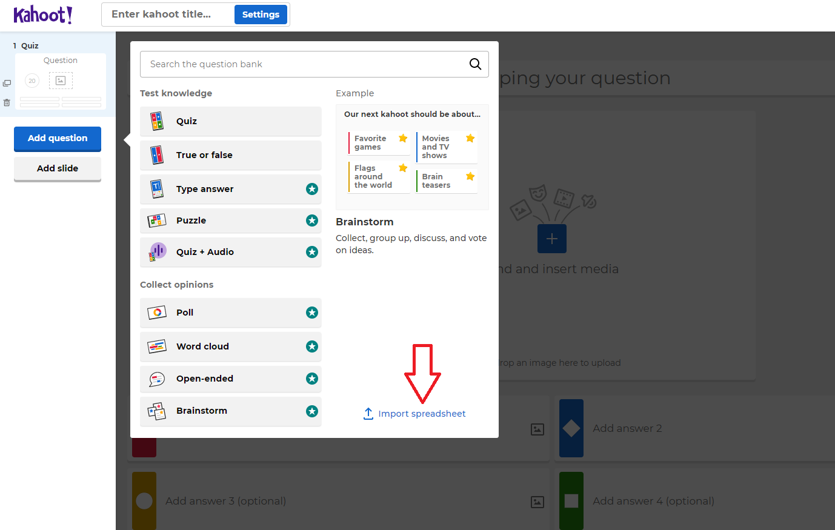Click premium star badge on Quiz + Audio

tap(312, 252)
